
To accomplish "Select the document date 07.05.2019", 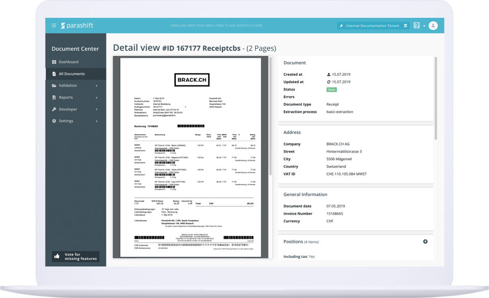I will pyautogui.click(x=336, y=206).
